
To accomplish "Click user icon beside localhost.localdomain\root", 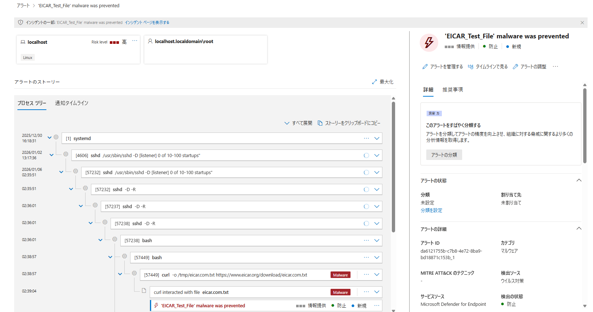I will click(x=150, y=41).
